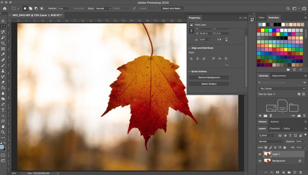Switch to the Paths tab

click(287, 128)
